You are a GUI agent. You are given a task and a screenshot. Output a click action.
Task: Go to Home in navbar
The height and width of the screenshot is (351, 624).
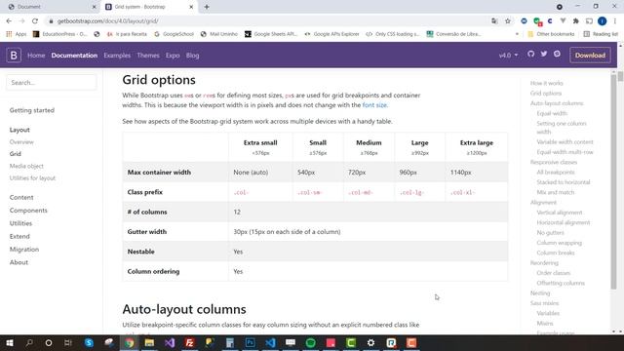pos(36,56)
